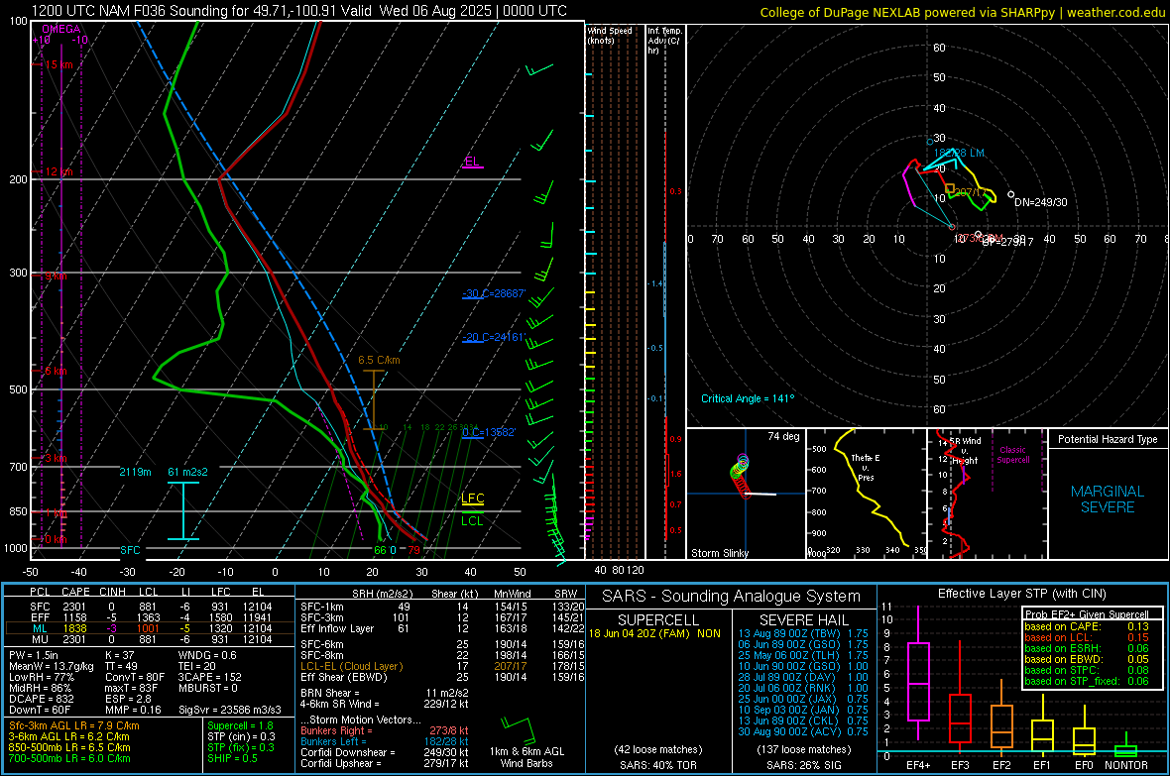Screen dimensions: 1170x776
Task: Click the 'MU' parcel row label
Action: pos(40,639)
